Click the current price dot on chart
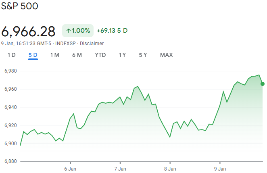Screen dimensions: 267x173 click(x=263, y=84)
